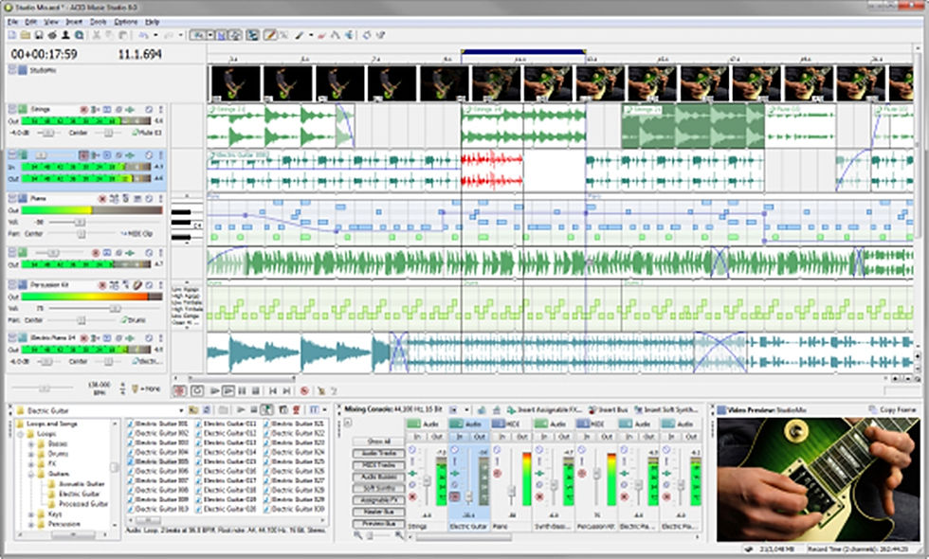929x559 pixels.
Task: Select the Paint brush tool
Action: 300,36
